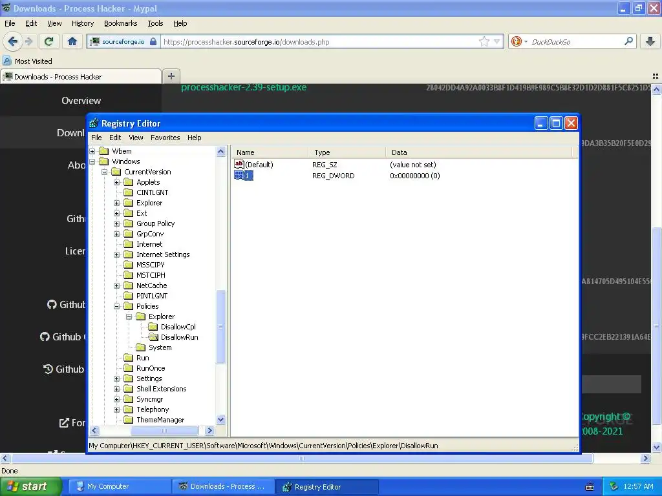Open a new tab with the plus button
The height and width of the screenshot is (496, 662).
pyautogui.click(x=171, y=76)
